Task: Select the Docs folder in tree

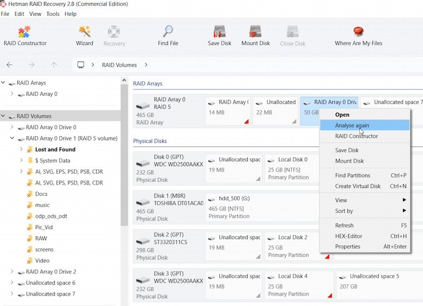Action: point(41,194)
